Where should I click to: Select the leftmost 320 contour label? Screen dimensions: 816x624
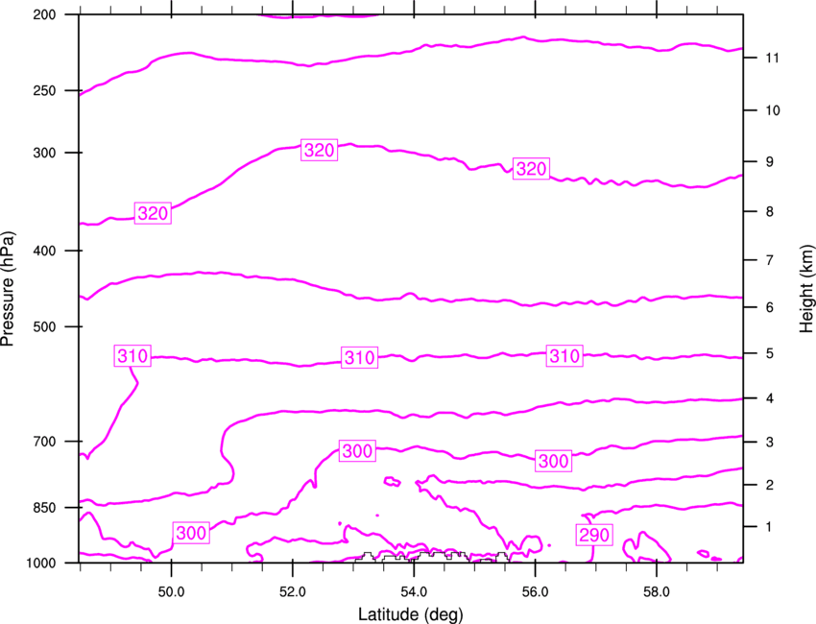click(153, 213)
